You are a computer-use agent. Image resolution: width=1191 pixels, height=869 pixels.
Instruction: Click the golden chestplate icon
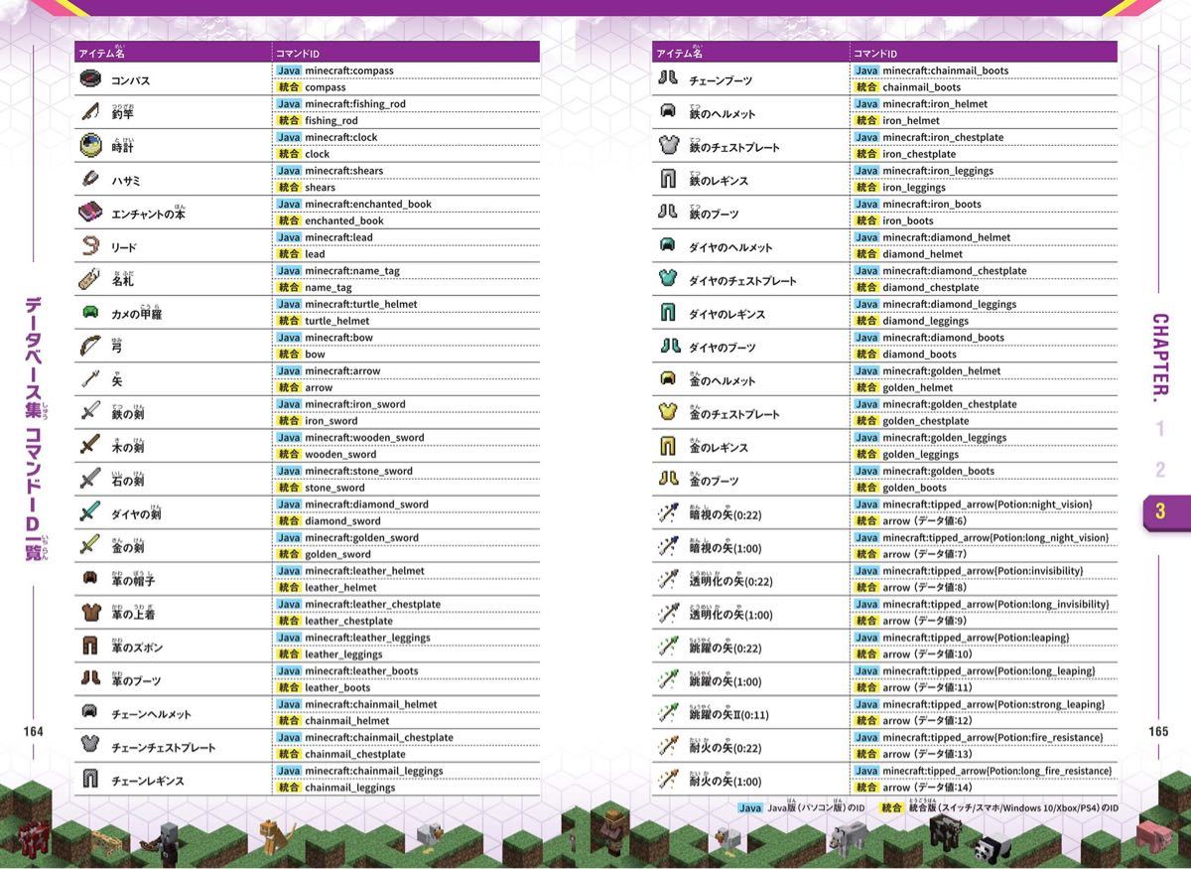667,412
